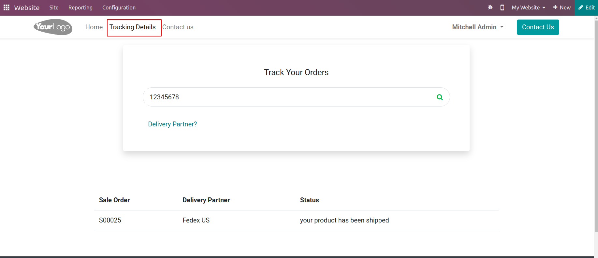
Task: Click the page vertical scrollbar
Action: click(x=596, y=124)
